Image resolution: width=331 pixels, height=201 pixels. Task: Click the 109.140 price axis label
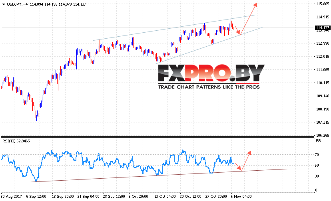[322, 96]
